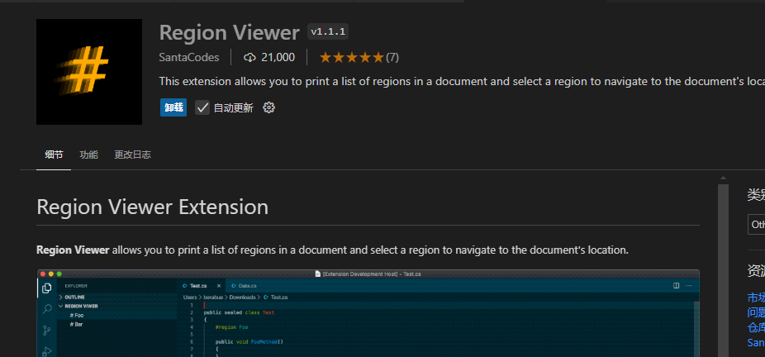
Task: Open the Test.cs demo screenshot image
Action: pyautogui.click(x=368, y=313)
